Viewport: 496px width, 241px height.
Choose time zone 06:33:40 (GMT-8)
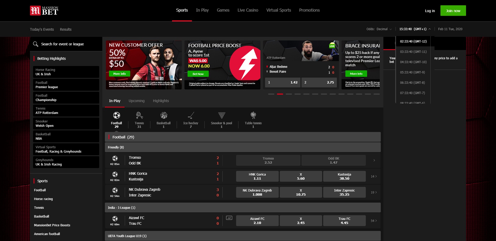pyautogui.click(x=413, y=83)
